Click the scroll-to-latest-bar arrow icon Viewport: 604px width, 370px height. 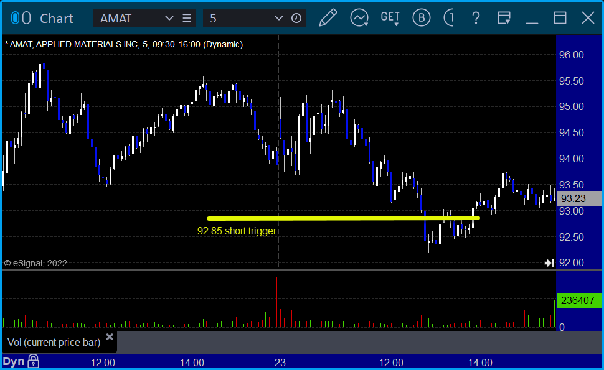click(x=549, y=263)
